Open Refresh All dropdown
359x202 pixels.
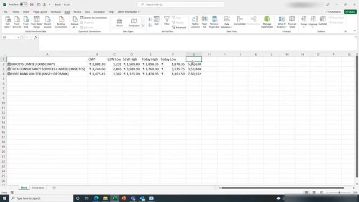coord(75,22)
